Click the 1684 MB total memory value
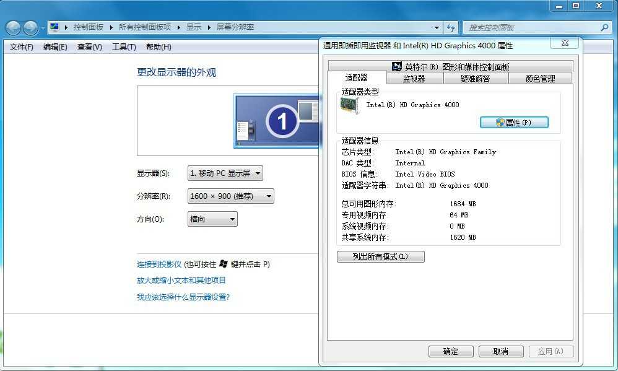Screen dimensions: 618x371 [463, 204]
